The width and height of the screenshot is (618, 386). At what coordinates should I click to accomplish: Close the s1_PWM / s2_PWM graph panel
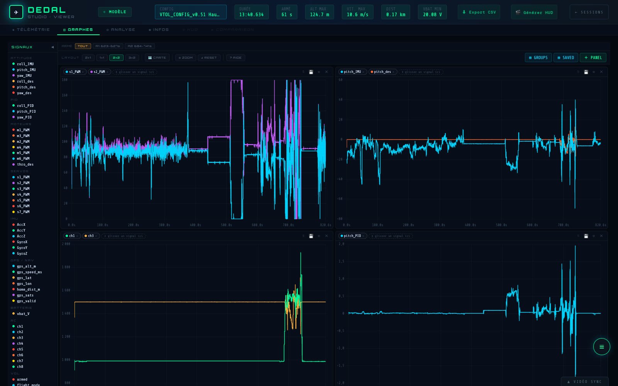(x=326, y=72)
